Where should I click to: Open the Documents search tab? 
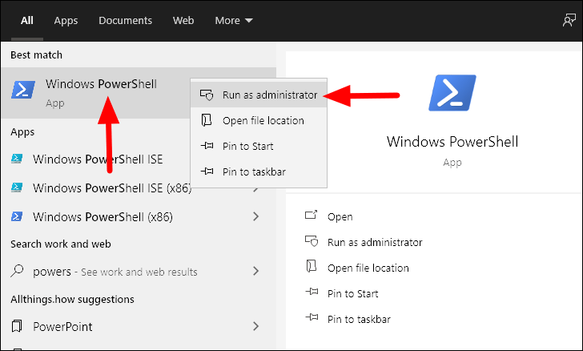click(125, 21)
